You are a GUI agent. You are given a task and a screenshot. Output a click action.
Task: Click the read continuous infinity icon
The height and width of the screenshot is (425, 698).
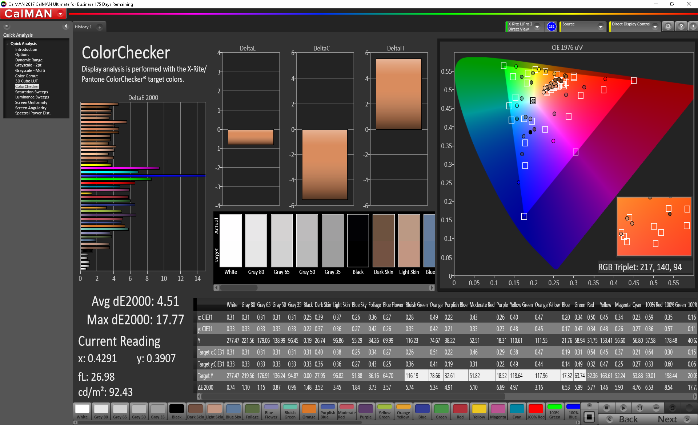pyautogui.click(x=656, y=408)
